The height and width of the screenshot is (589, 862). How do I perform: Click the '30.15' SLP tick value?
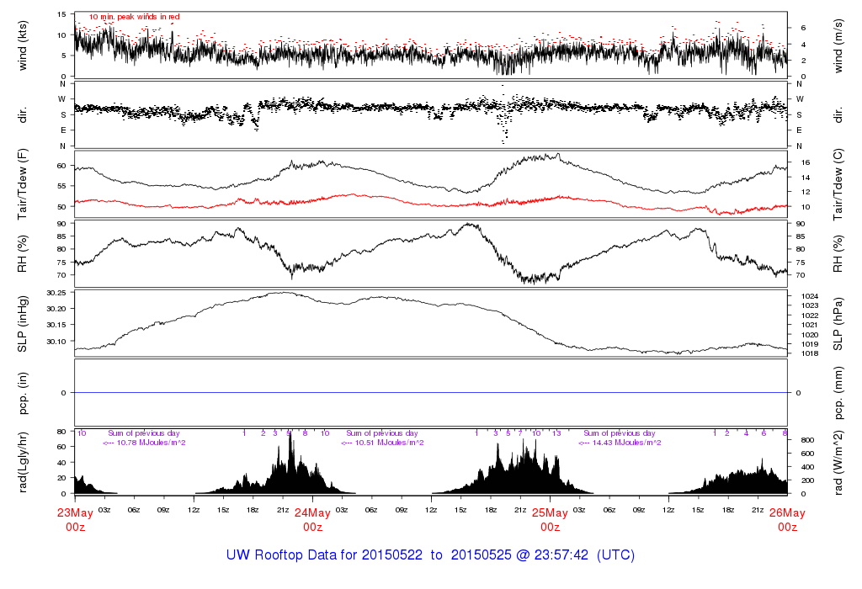click(x=56, y=325)
